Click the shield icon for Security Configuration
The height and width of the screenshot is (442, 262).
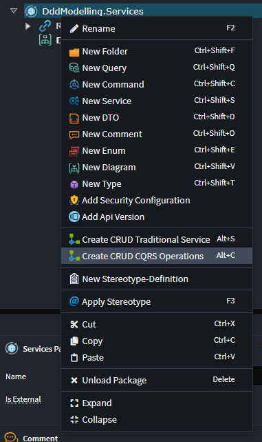pos(74,200)
